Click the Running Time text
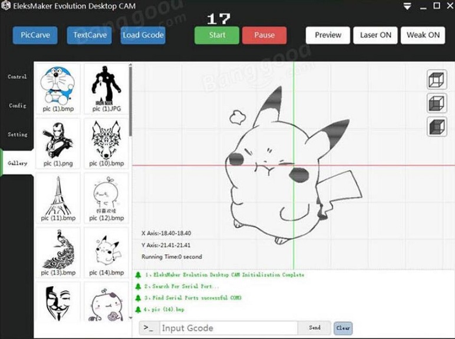This screenshot has width=455, height=339. [172, 257]
